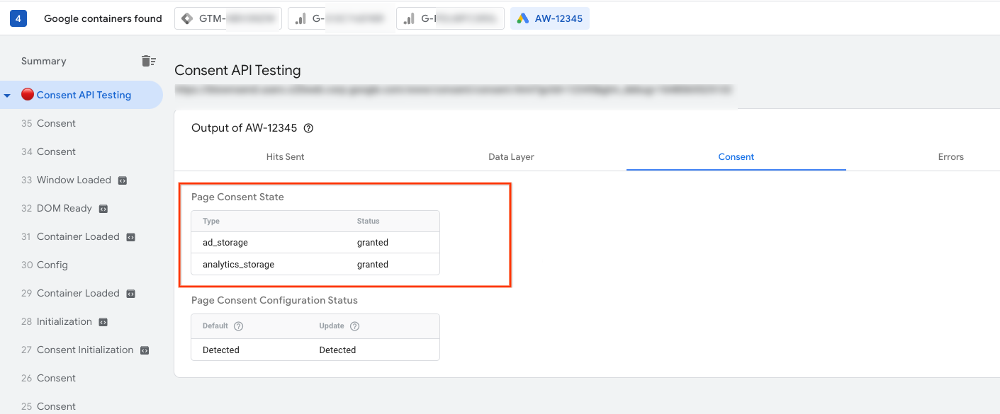Click the Tag Manager icon in GTM chip

pos(187,18)
